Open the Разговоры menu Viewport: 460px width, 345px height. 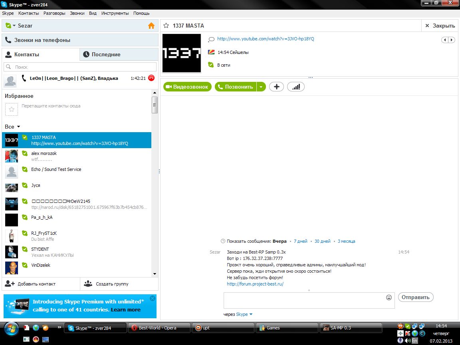pyautogui.click(x=54, y=13)
